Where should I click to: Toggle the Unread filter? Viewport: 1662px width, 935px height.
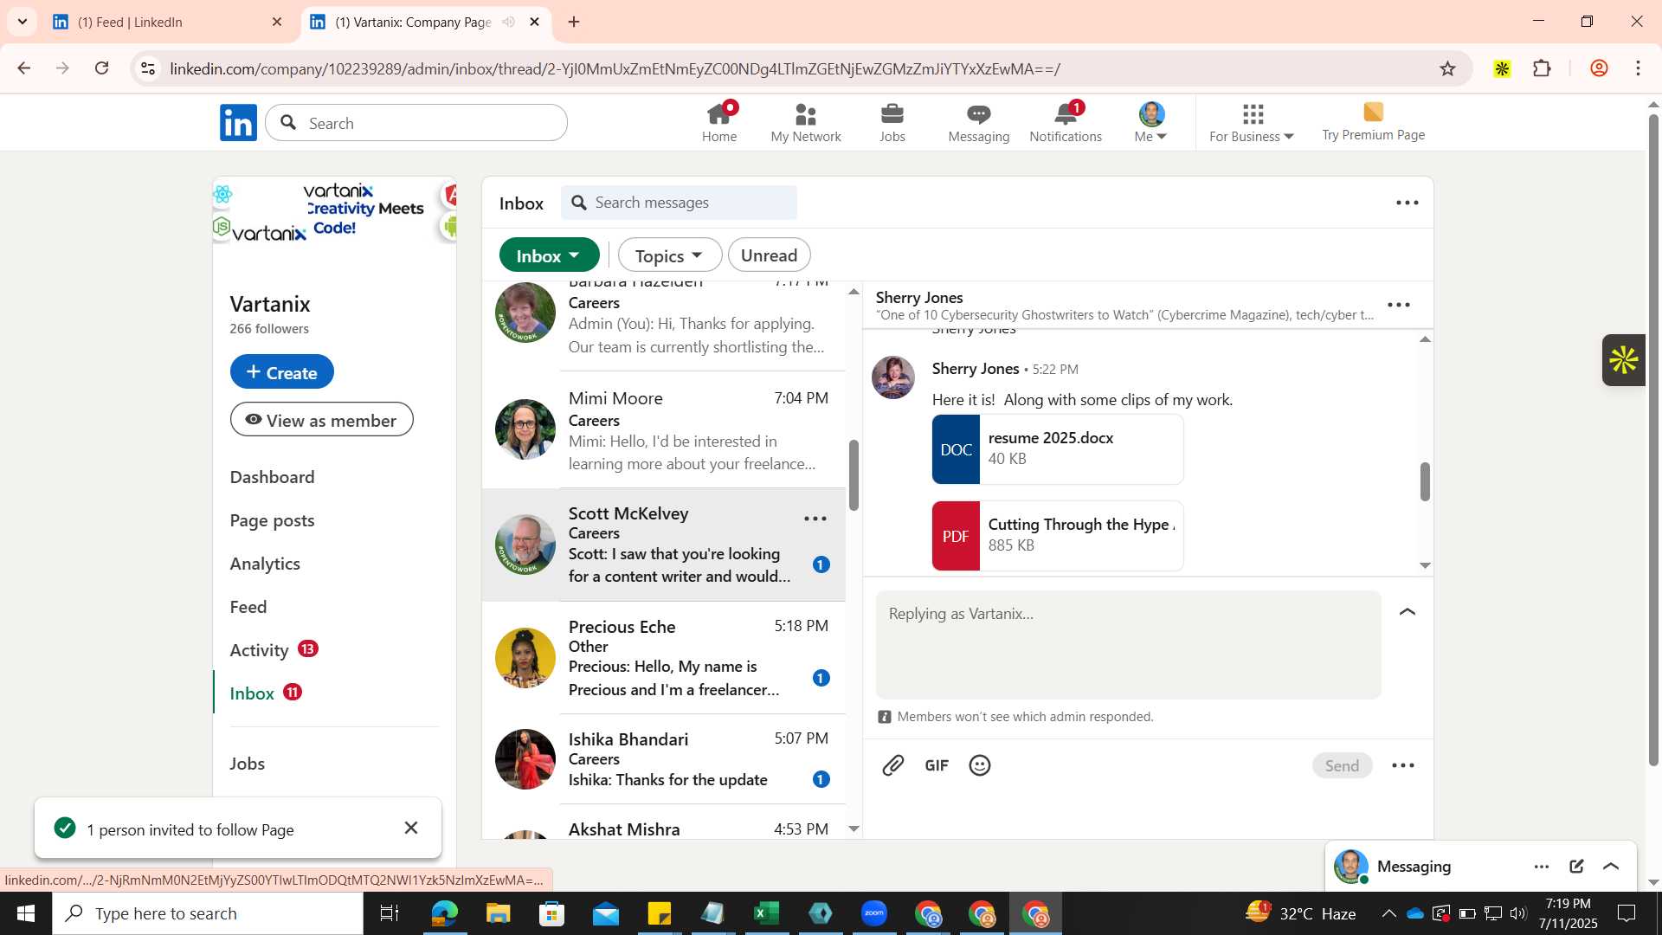point(769,255)
